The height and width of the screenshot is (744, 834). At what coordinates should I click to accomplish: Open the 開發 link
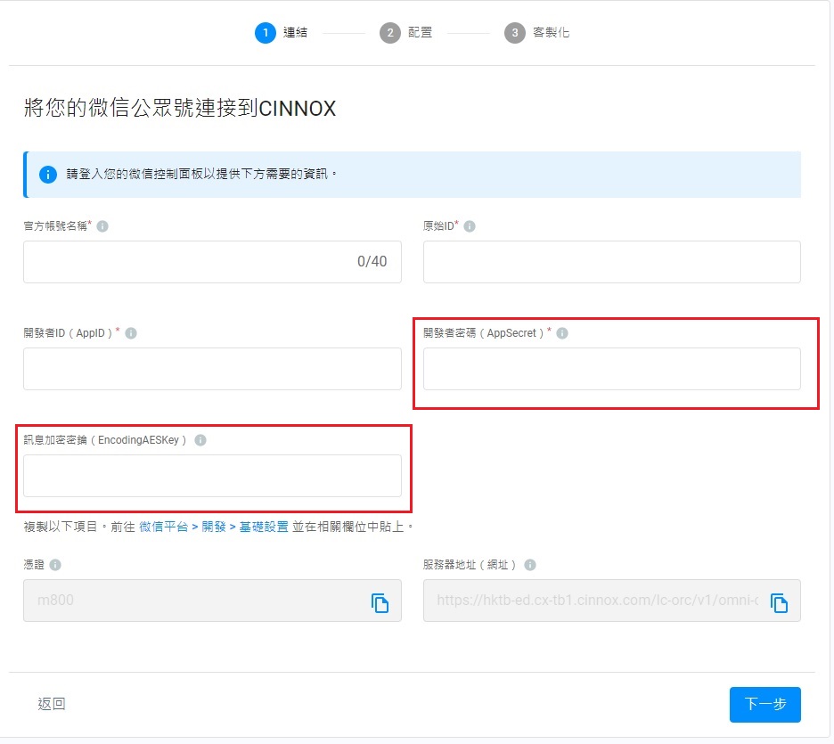pyautogui.click(x=214, y=527)
